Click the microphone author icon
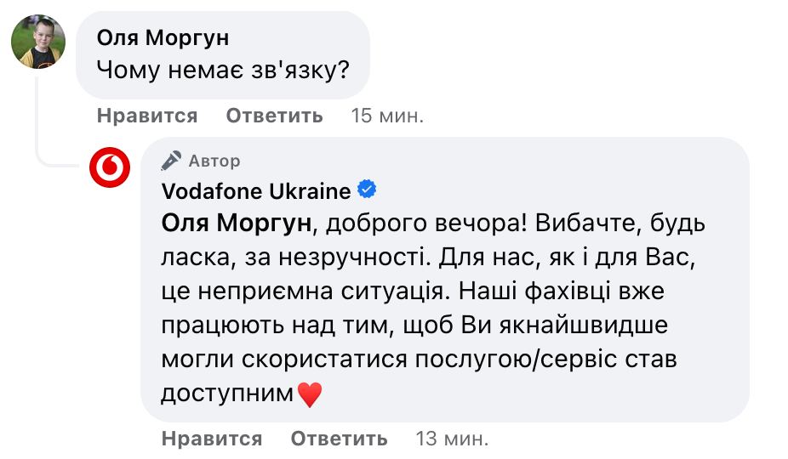 coord(171,161)
